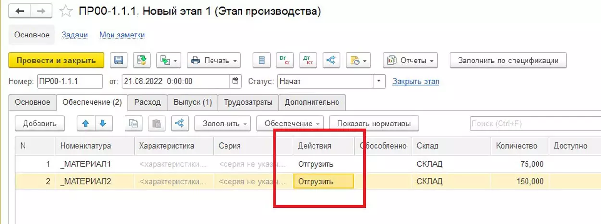Click the related documents icon in top toolbar
601x224 pixels.
pyautogui.click(x=331, y=61)
